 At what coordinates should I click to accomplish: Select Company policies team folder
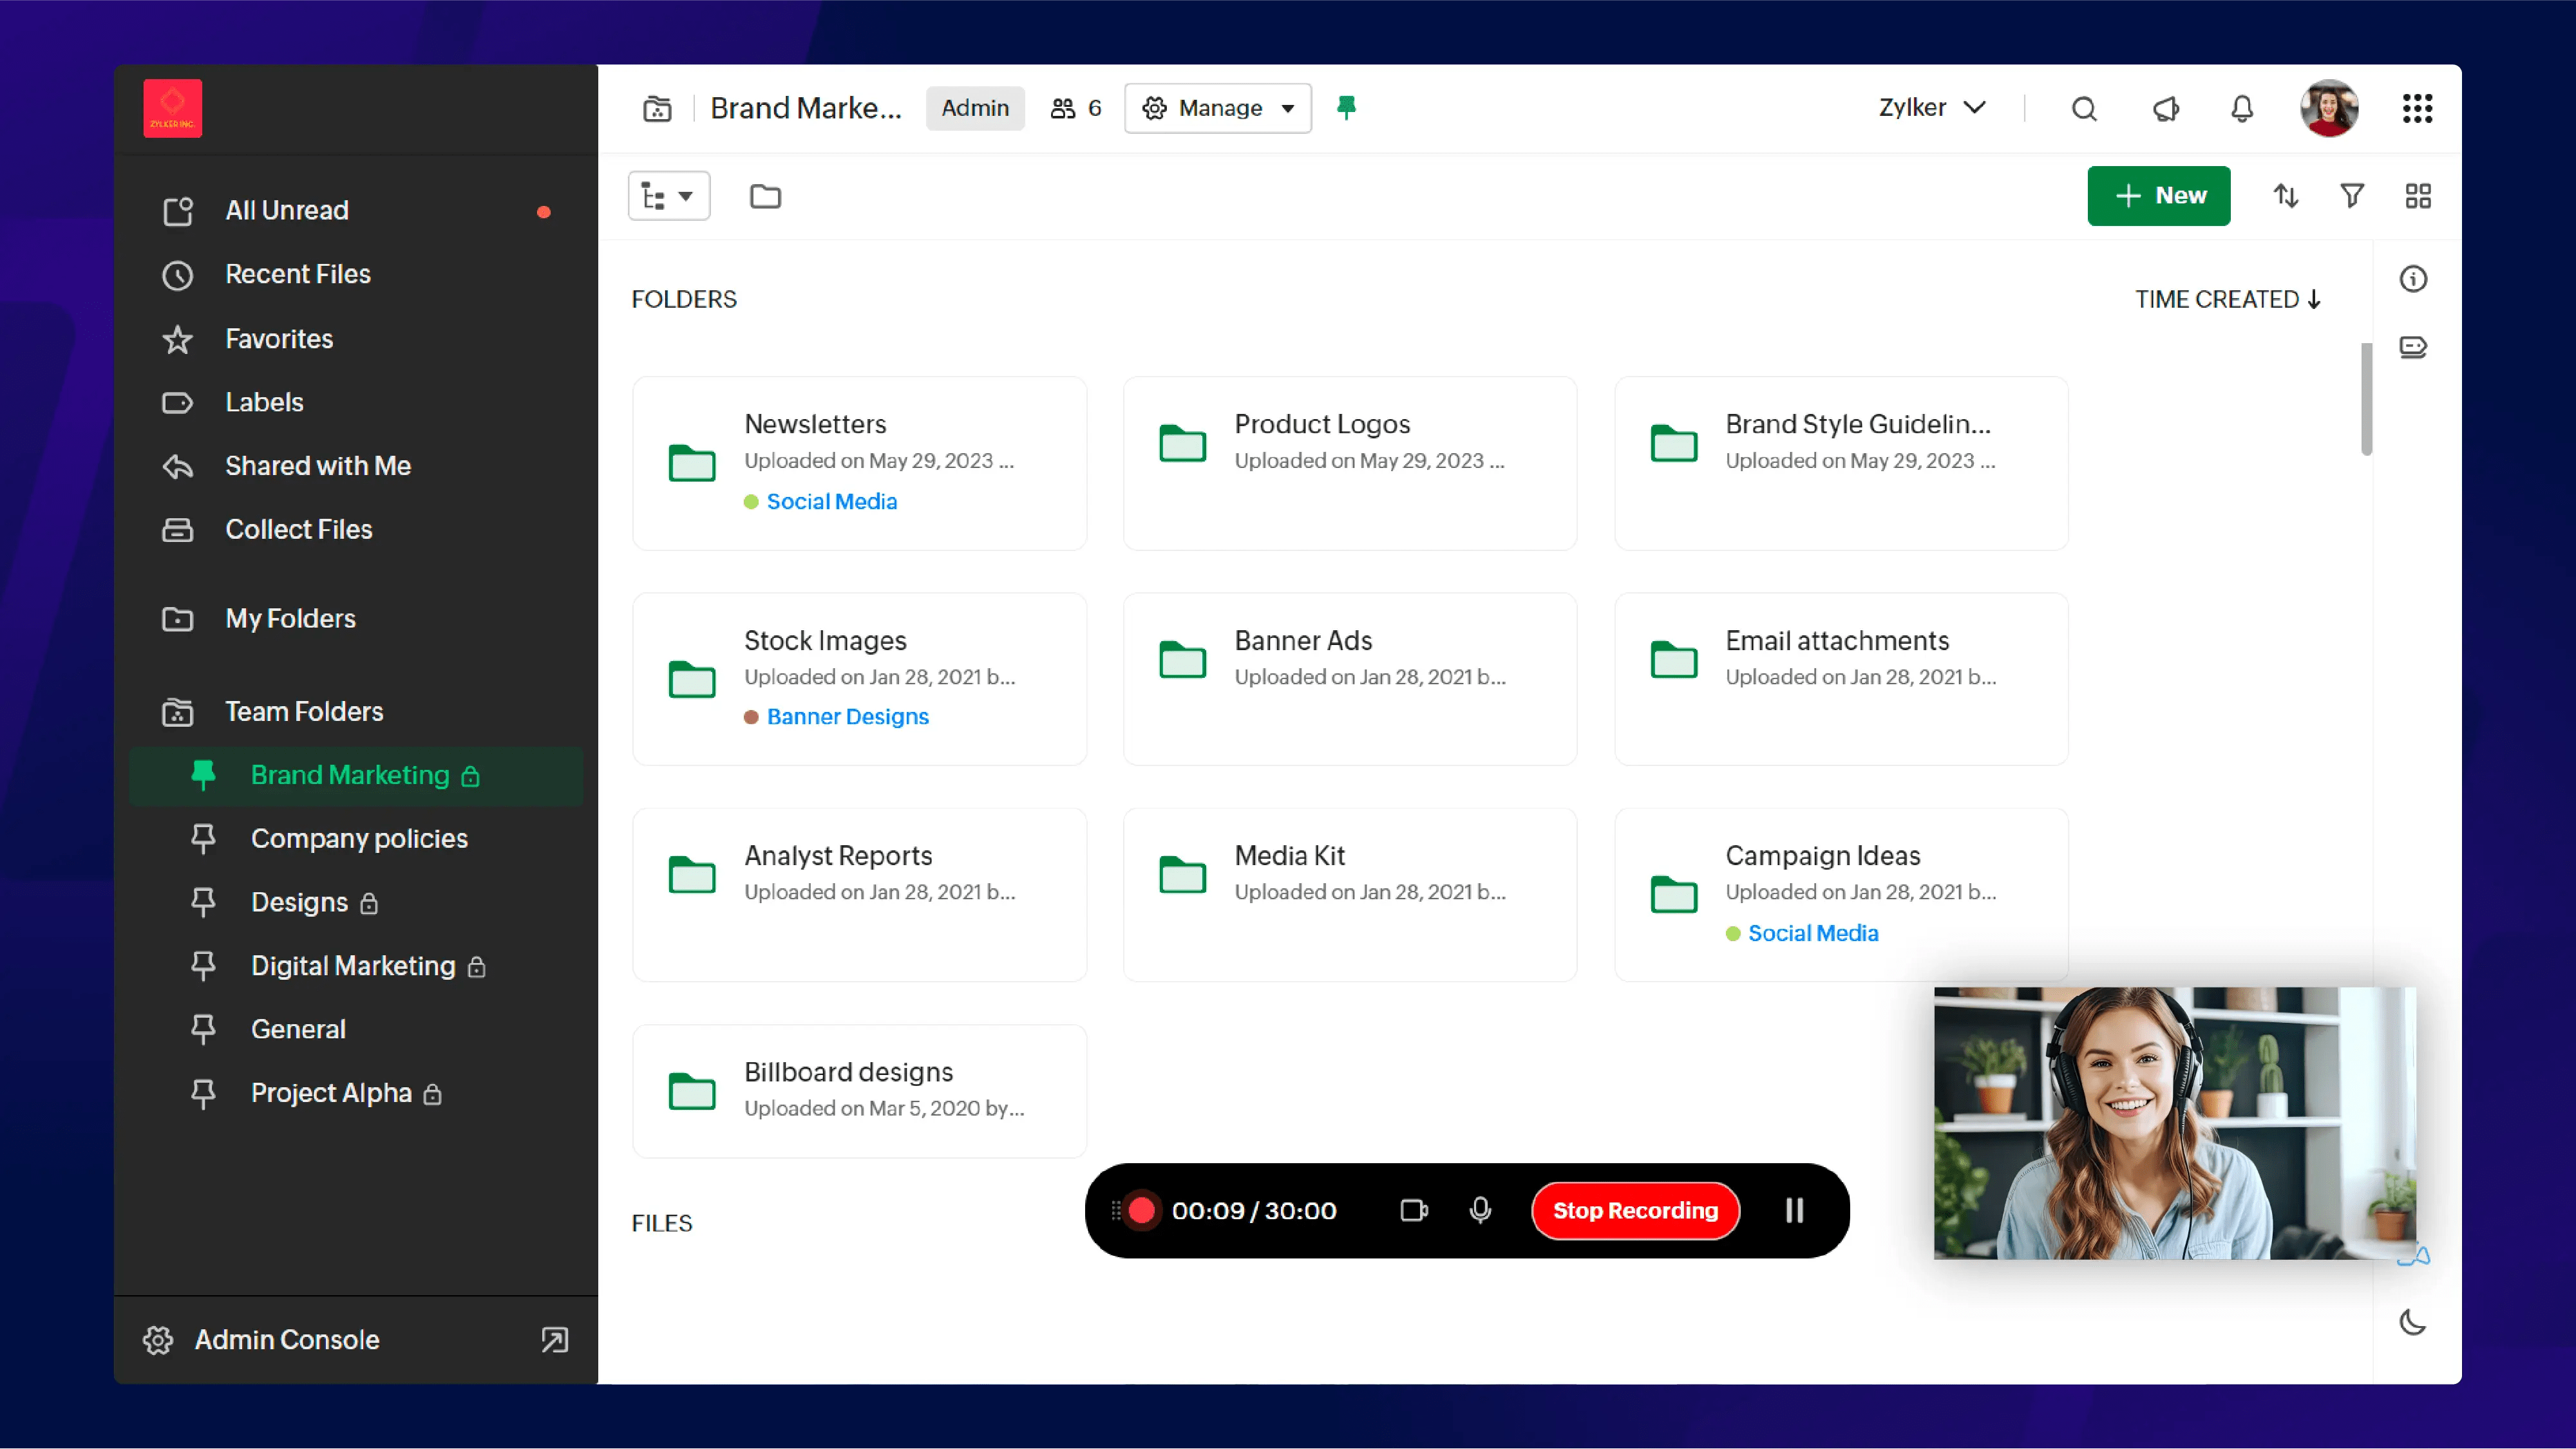tap(359, 838)
